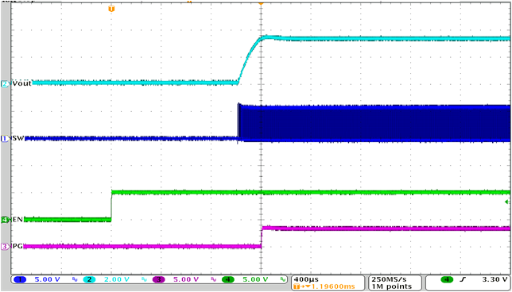The height and width of the screenshot is (292, 512).
Task: Select the PG channel 3 waveform marker
Action: [x=6, y=247]
